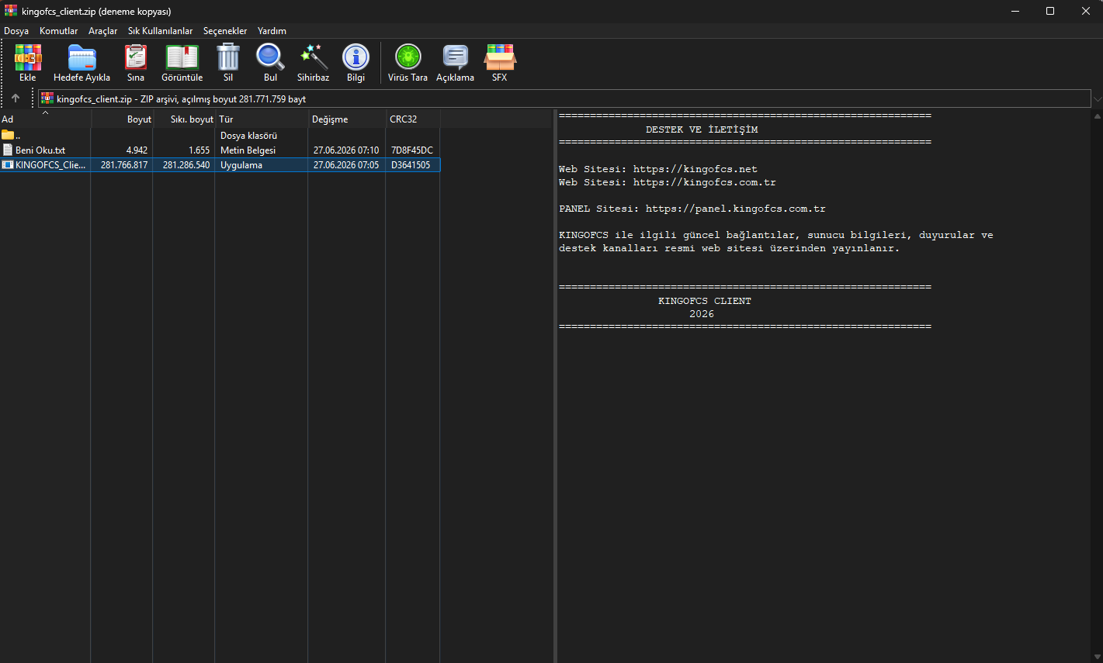Open the Yardım menu
Image resolution: width=1103 pixels, height=663 pixels.
click(272, 31)
